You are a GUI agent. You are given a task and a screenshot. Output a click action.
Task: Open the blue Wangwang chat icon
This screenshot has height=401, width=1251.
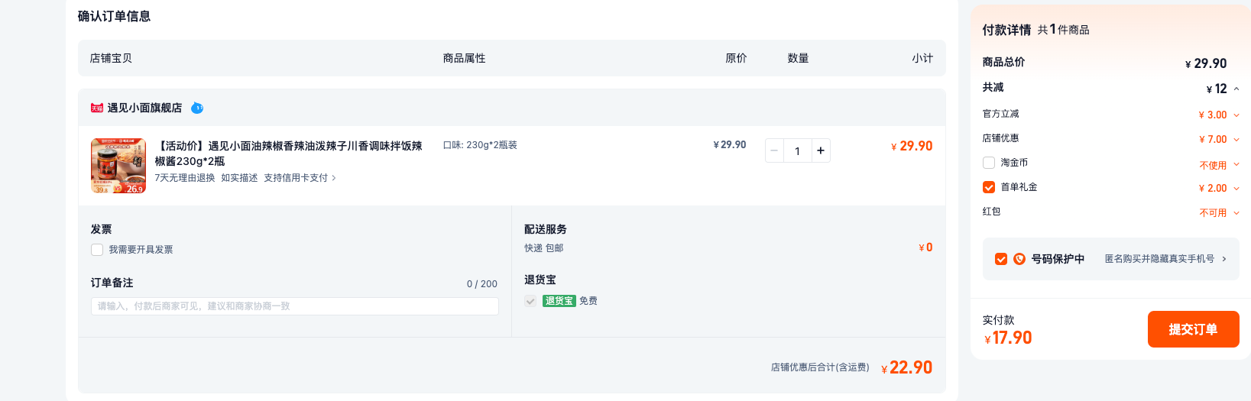pos(197,108)
